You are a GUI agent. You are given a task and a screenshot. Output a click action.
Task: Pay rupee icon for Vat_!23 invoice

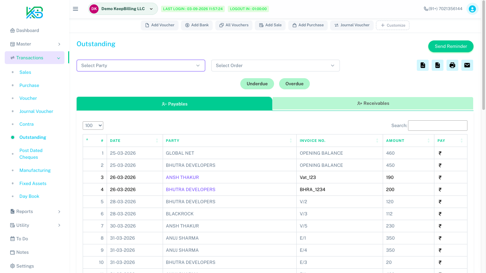[x=440, y=177]
